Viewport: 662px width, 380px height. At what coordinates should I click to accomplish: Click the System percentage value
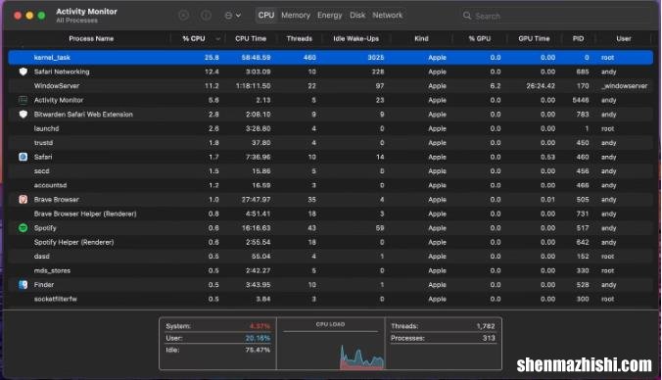click(260, 326)
